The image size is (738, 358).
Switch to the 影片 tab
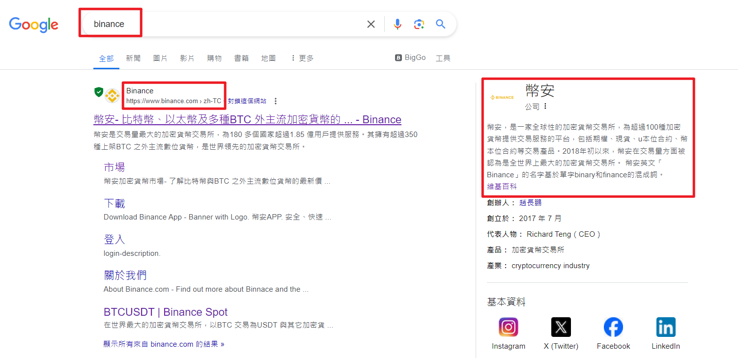click(187, 58)
